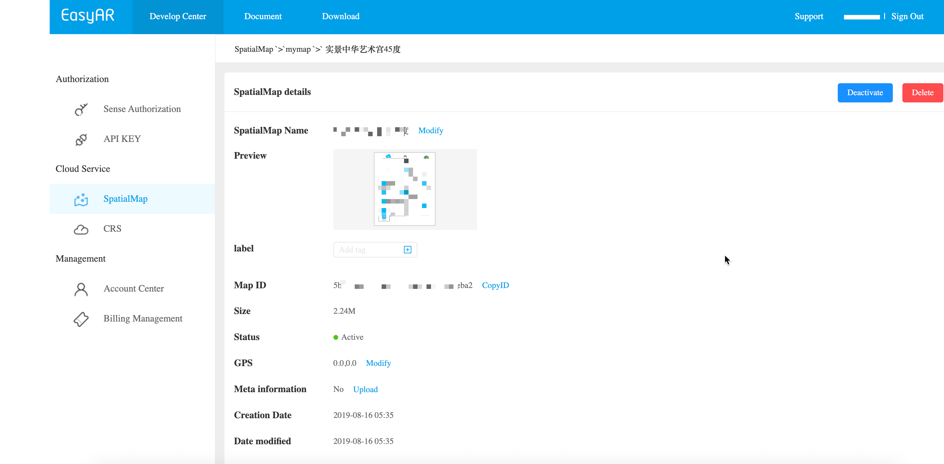The width and height of the screenshot is (944, 464).
Task: Click Modify beside GPS coordinates
Action: [378, 363]
